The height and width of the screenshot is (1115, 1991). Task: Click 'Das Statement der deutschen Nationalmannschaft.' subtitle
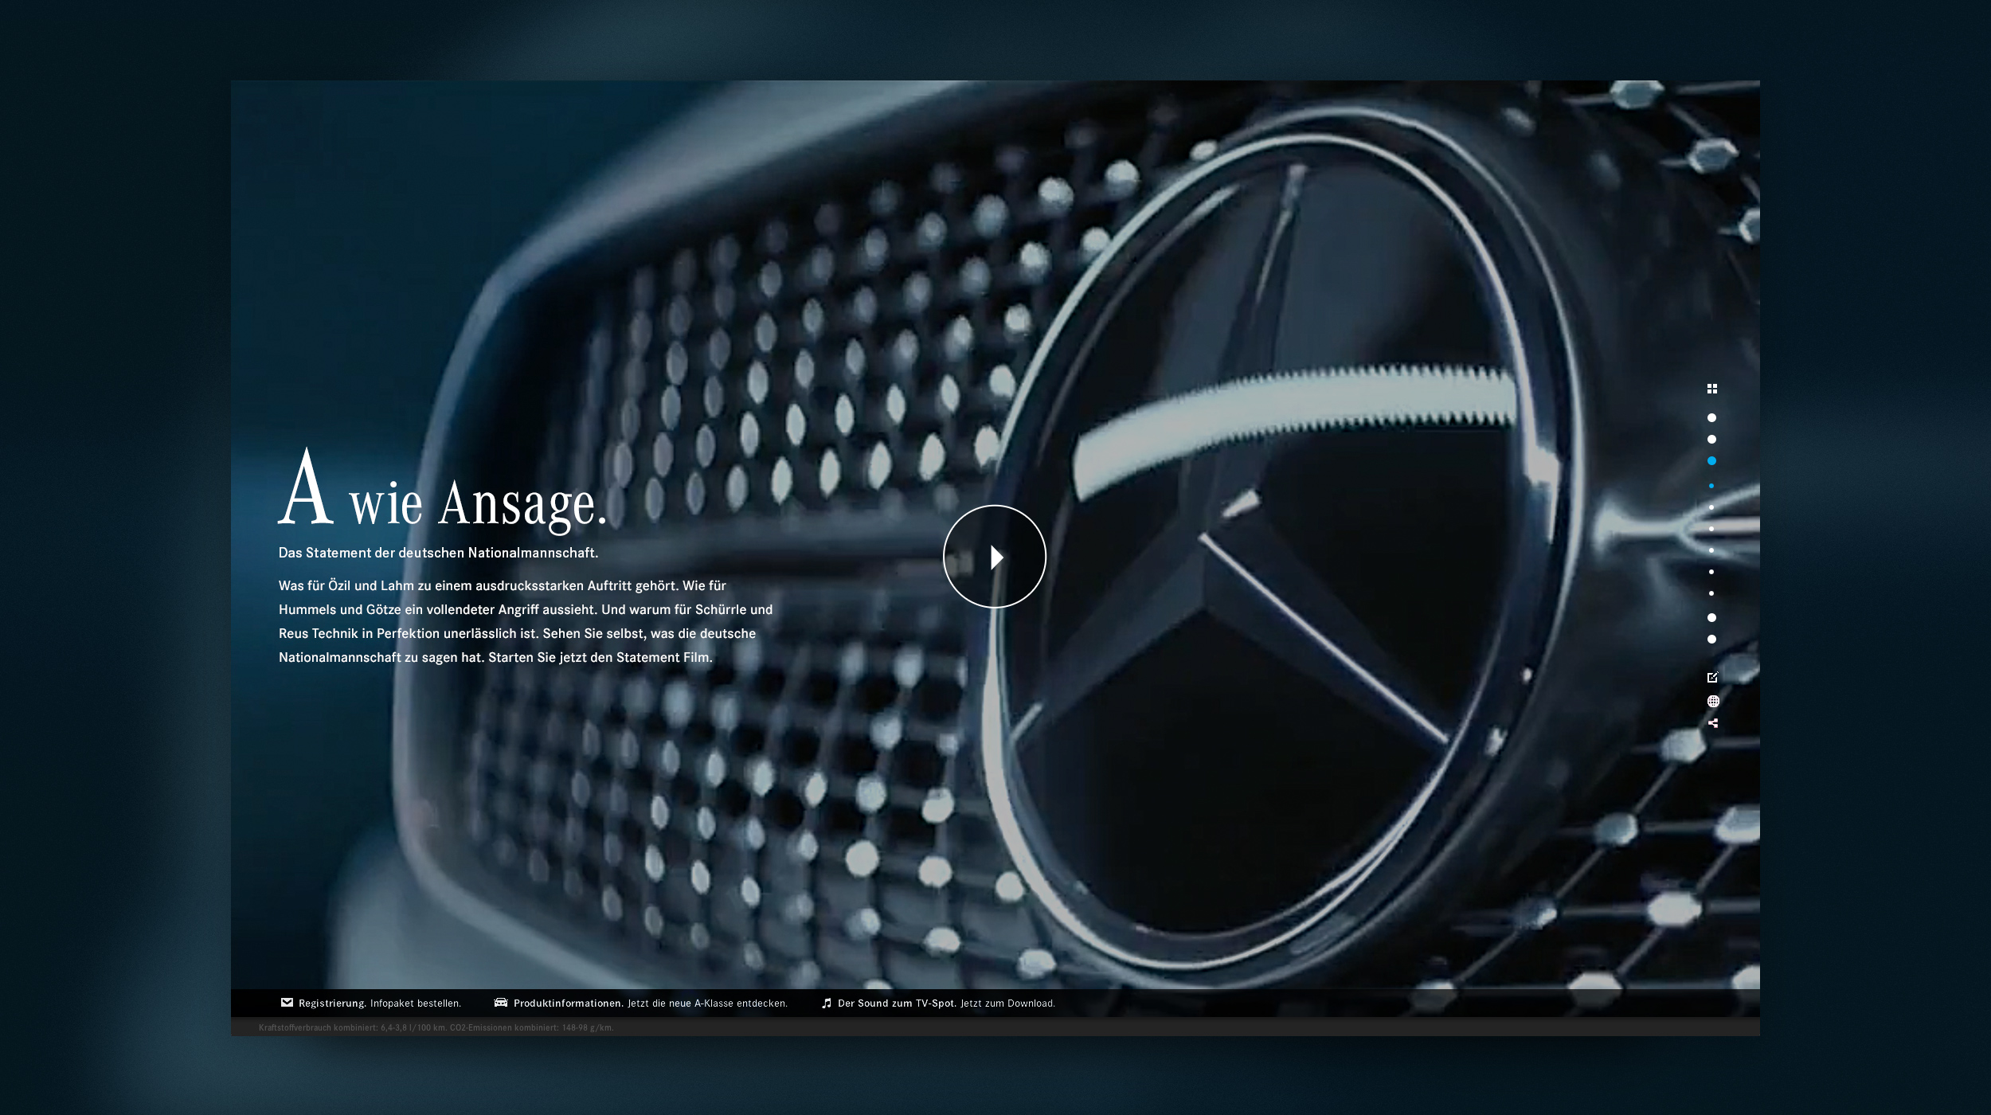pyautogui.click(x=438, y=553)
